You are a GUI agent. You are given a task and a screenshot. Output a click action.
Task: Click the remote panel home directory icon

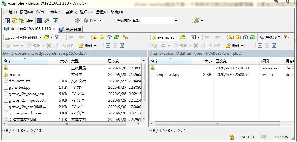click(246, 37)
